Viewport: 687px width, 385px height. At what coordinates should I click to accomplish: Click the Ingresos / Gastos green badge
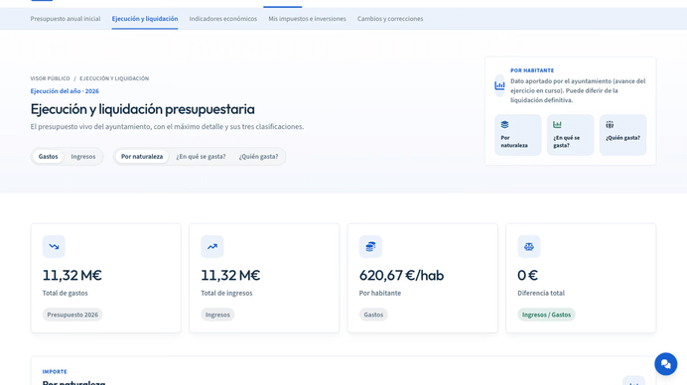click(546, 315)
